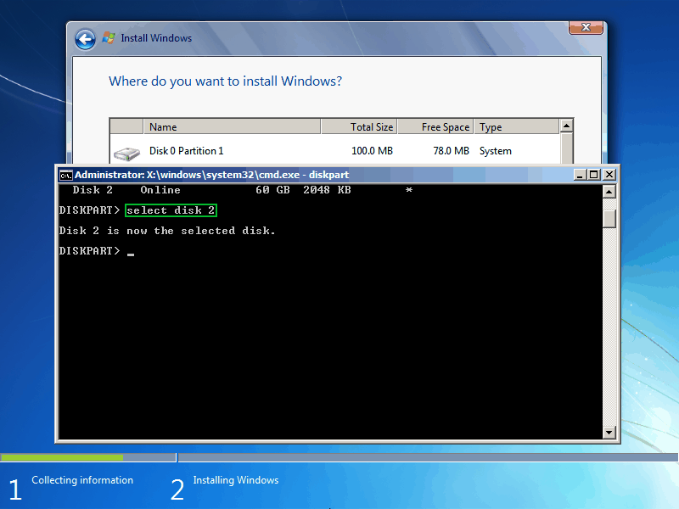
Task: Click the console vertical scrollbar thumb
Action: coord(609,219)
